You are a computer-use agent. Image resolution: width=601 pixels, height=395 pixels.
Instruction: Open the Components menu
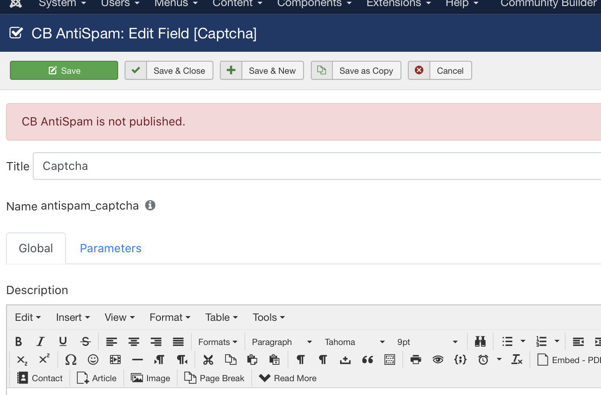click(x=314, y=3)
